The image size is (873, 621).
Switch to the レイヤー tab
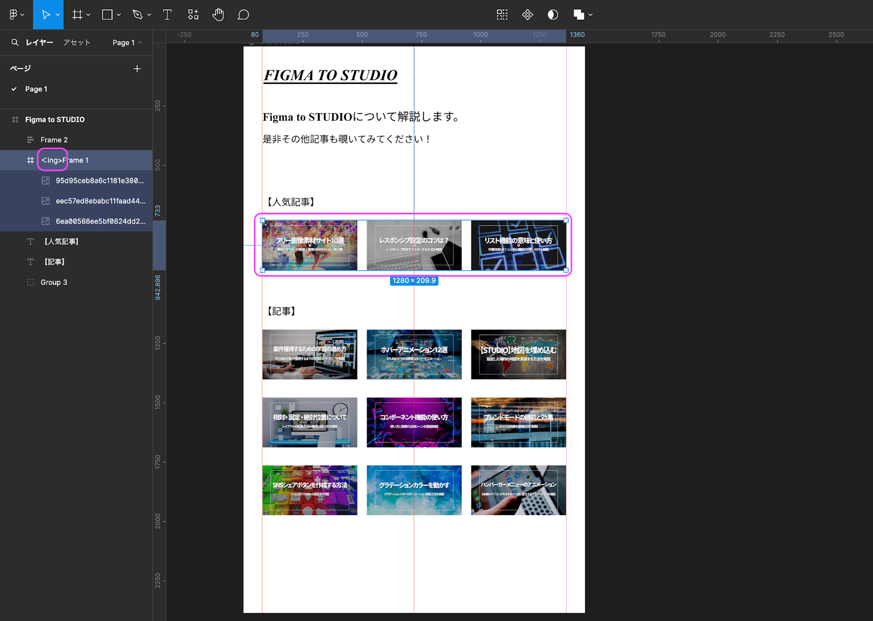coord(39,42)
